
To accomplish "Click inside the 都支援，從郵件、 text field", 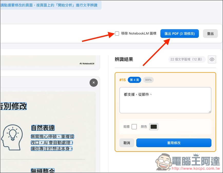I will 165,100.
